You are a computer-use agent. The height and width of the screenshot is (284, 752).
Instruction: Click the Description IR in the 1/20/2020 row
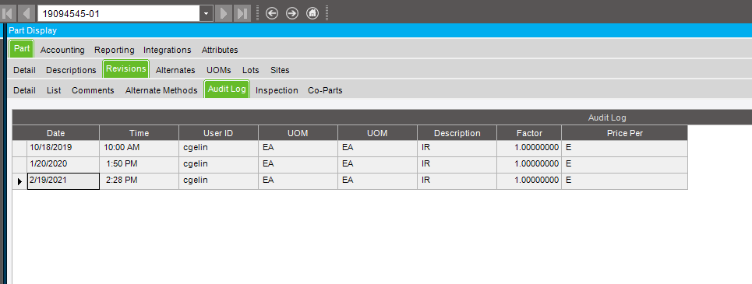pyautogui.click(x=457, y=165)
